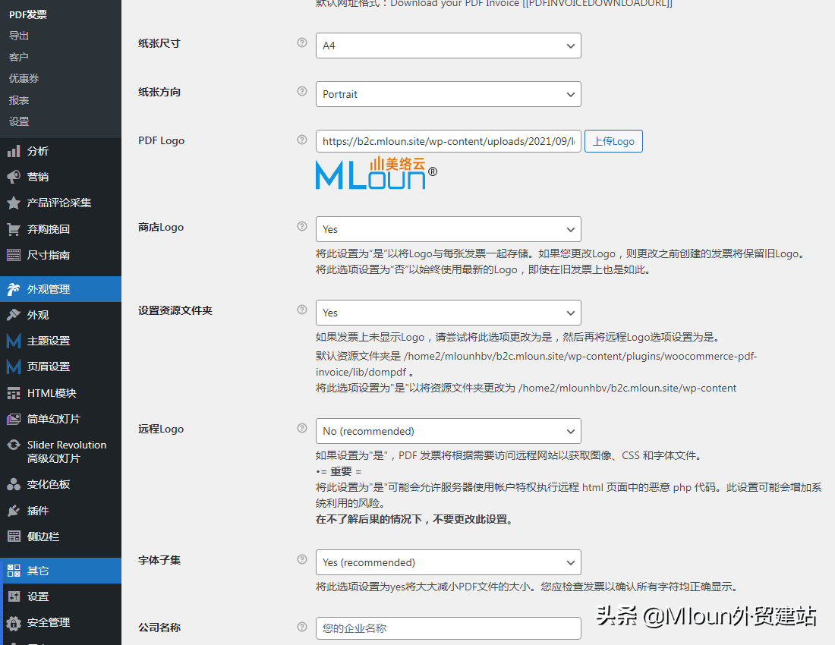This screenshot has width=835, height=645.
Task: Switch to the 导出 menu item
Action: click(x=19, y=35)
